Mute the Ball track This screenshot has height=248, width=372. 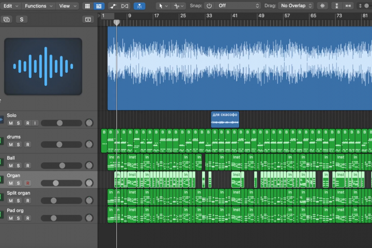tap(11, 166)
